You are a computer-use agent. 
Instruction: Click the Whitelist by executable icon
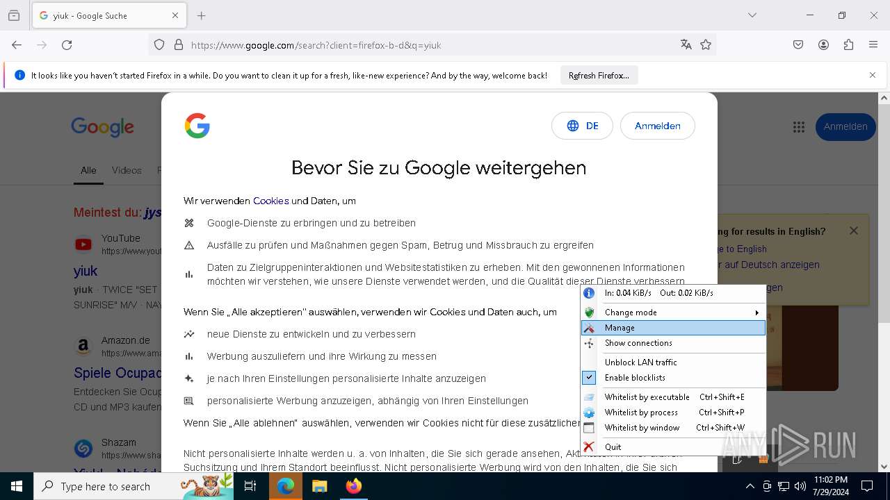[589, 397]
